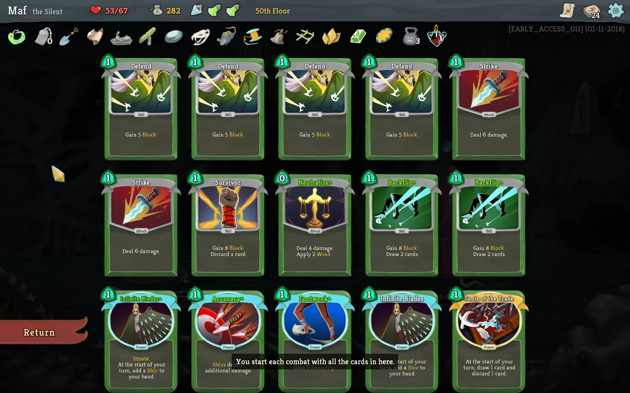Click the Footwork+ card
This screenshot has width=630, height=393.
pyautogui.click(x=315, y=341)
